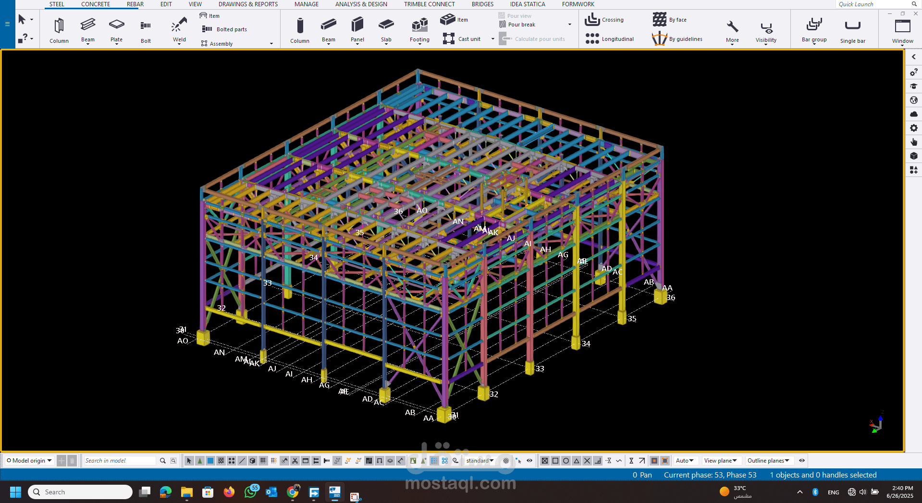The image size is (922, 503).
Task: Toggle the eye icon beside Outline planes
Action: pos(802,461)
